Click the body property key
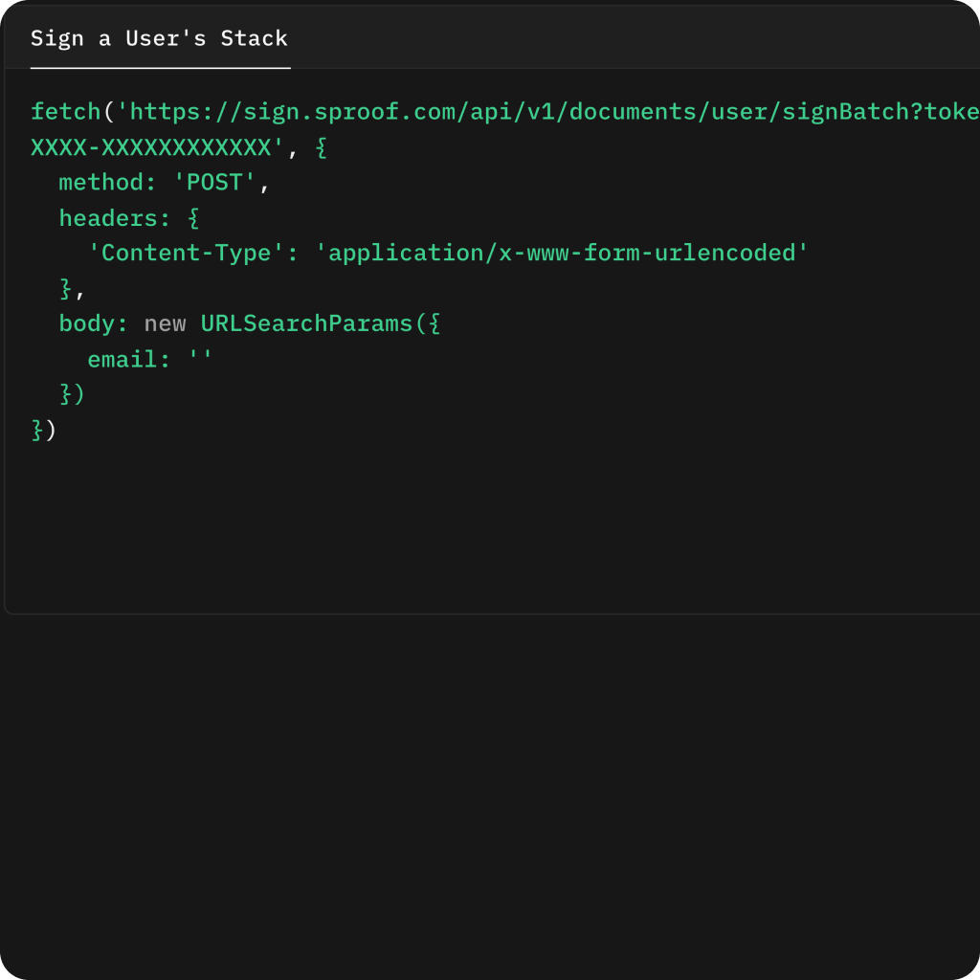The image size is (980, 980). (x=87, y=323)
